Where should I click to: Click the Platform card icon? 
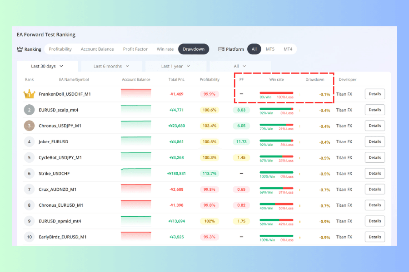[x=221, y=49]
